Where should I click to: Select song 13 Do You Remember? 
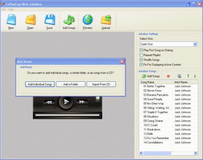(156, 138)
